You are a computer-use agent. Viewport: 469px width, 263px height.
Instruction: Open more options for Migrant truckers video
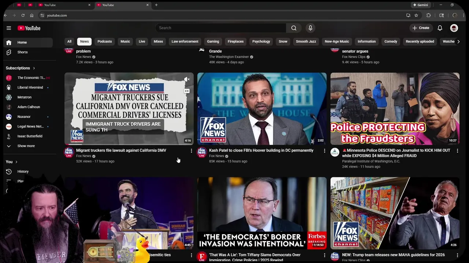pyautogui.click(x=191, y=150)
